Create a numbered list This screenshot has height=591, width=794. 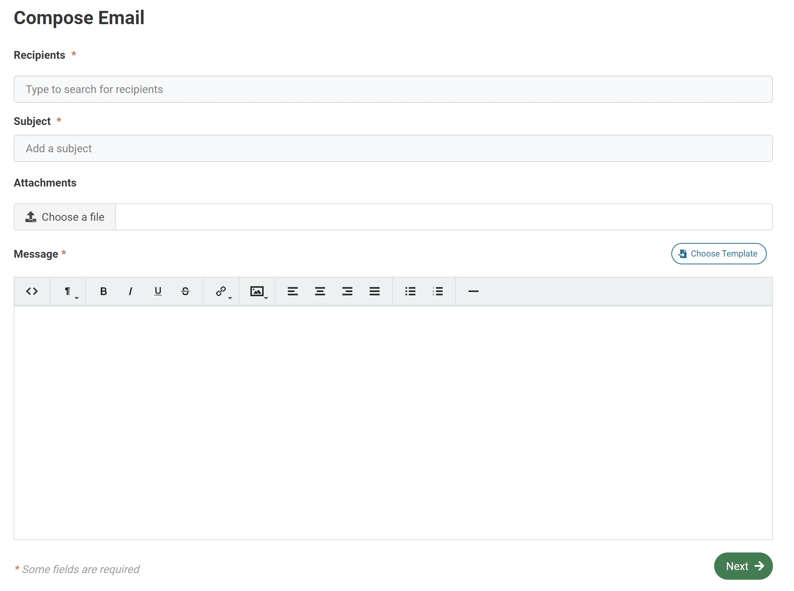point(437,291)
